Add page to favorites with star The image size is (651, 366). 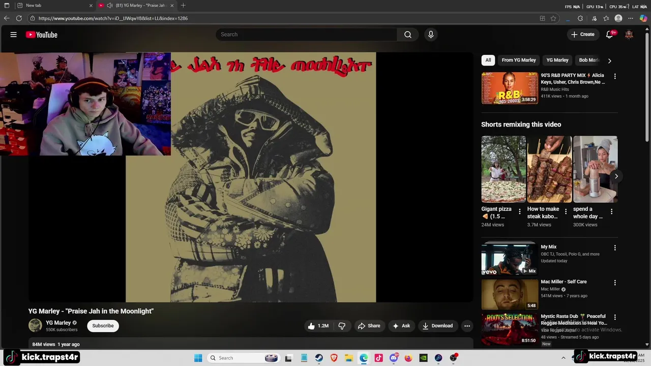pos(553,18)
